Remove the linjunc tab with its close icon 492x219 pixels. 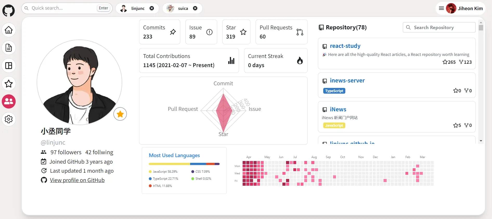pyautogui.click(x=152, y=8)
